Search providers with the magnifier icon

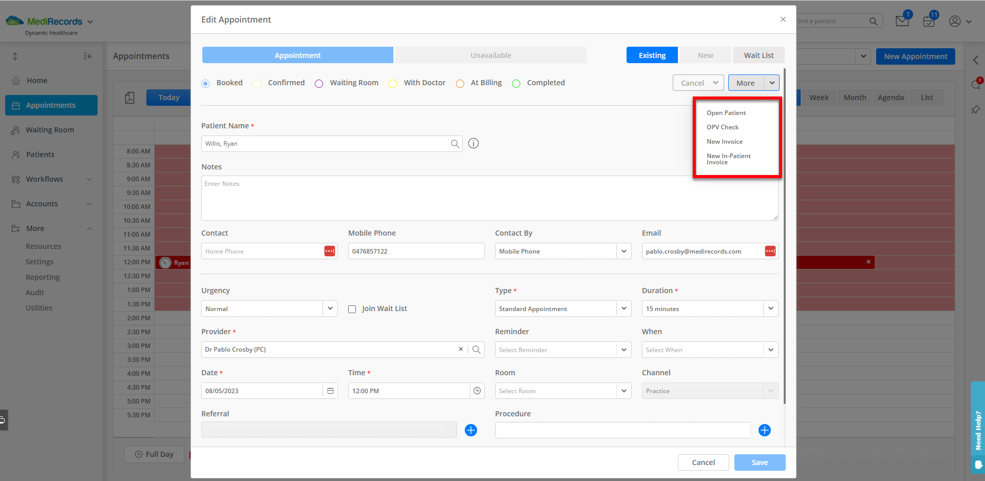[x=477, y=350]
